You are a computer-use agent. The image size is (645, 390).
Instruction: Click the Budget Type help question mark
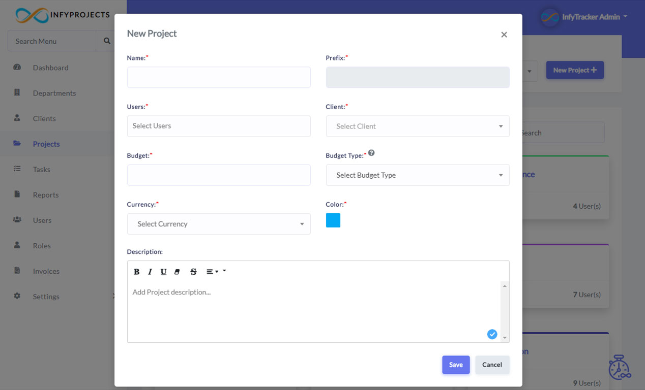coord(371,152)
